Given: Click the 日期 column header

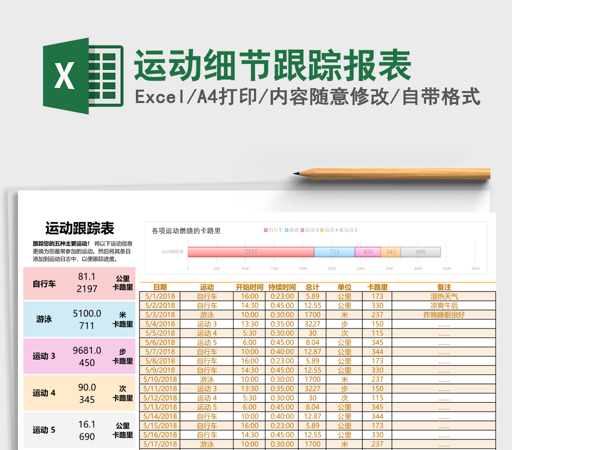Looking at the screenshot, I should click(160, 287).
